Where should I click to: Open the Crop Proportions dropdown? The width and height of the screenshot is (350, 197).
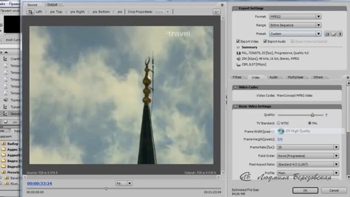click(162, 11)
